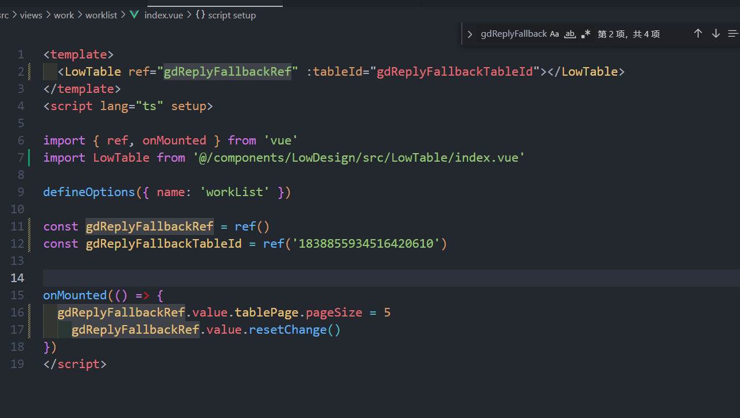Viewport: 740px width, 418px height.
Task: Click the Vue file icon in breadcrumb
Action: (x=134, y=15)
